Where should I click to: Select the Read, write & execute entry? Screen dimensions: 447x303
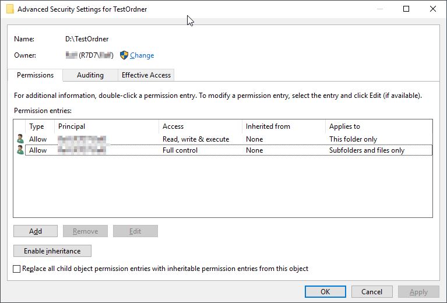[195, 139]
